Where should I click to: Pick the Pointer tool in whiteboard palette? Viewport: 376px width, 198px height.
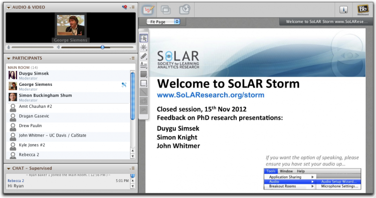pyautogui.click(x=144, y=47)
